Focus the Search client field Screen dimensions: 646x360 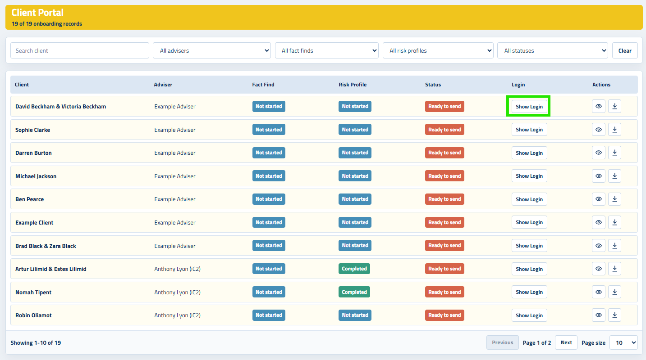coord(80,50)
